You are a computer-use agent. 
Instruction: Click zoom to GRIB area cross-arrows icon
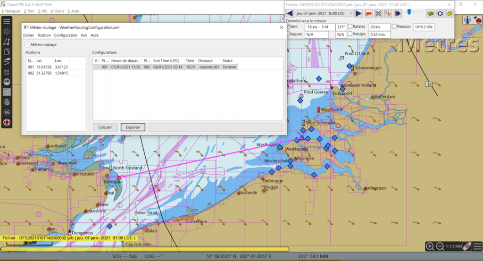[x=378, y=13]
